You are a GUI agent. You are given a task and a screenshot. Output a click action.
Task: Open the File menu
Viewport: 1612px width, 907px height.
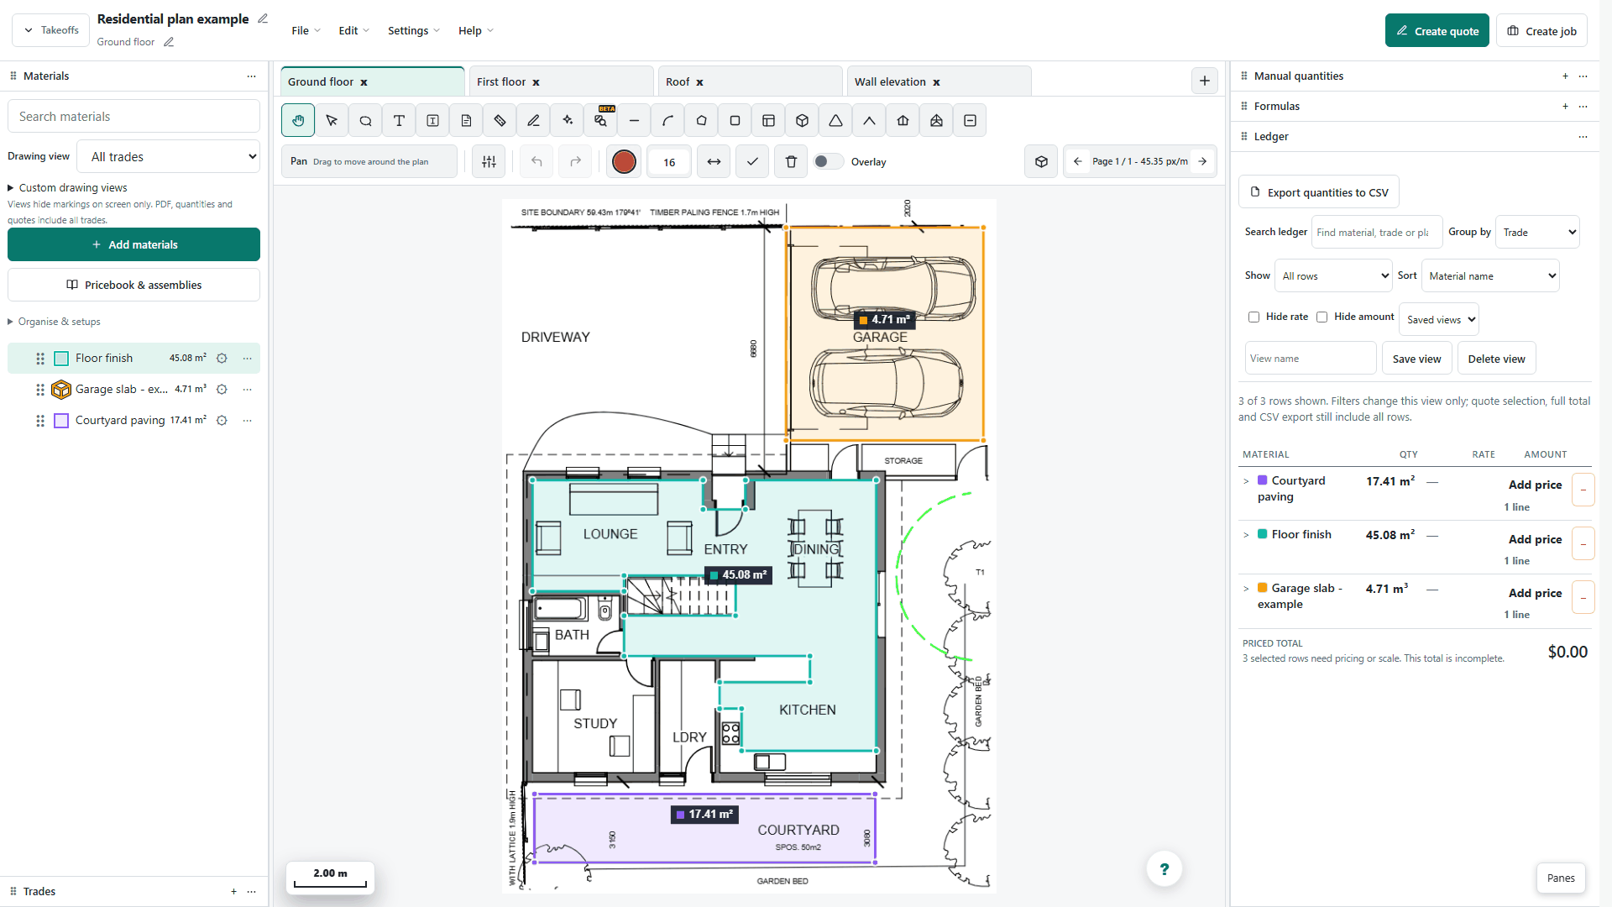[x=306, y=30]
